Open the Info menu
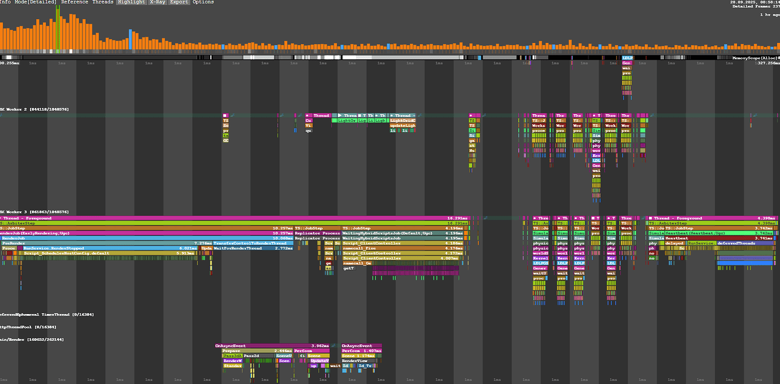The height and width of the screenshot is (384, 780). click(x=5, y=2)
